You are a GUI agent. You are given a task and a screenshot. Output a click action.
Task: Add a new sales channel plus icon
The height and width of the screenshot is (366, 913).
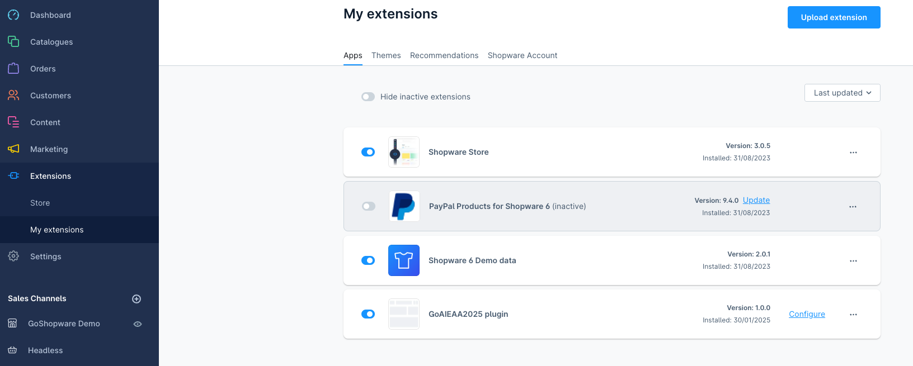[x=137, y=299]
